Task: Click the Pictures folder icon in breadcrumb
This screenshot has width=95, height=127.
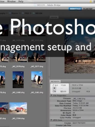Action: coord(10,13)
